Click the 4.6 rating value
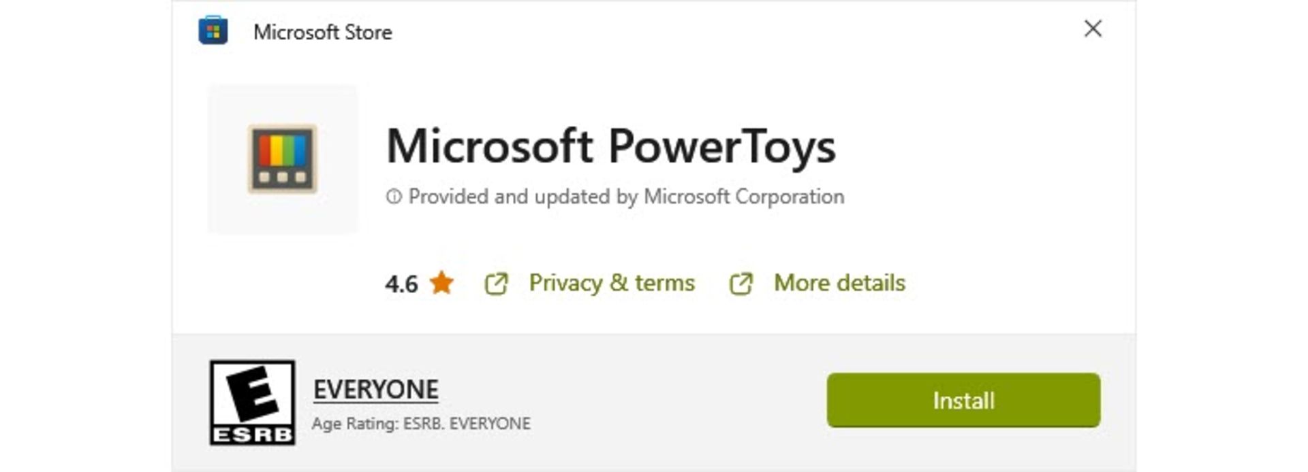The image size is (1308, 472). click(x=403, y=283)
